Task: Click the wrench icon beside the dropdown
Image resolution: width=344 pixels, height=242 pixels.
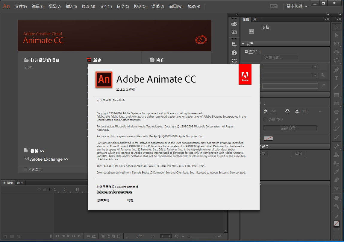Action: point(323,75)
